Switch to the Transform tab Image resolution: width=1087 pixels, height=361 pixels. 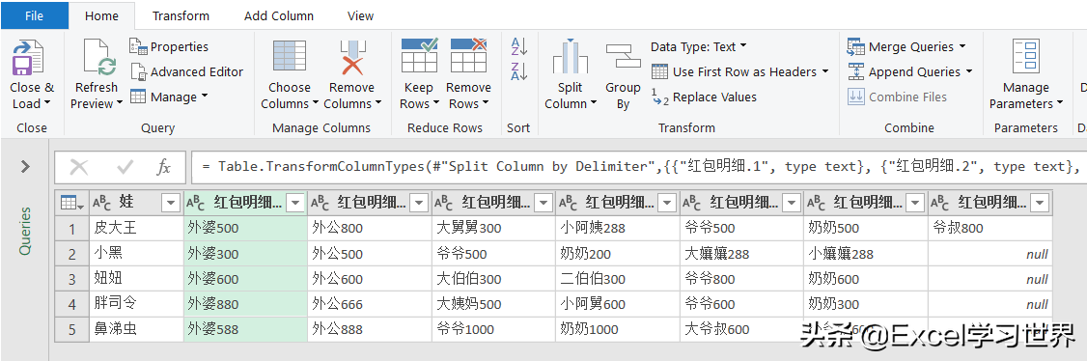point(181,15)
